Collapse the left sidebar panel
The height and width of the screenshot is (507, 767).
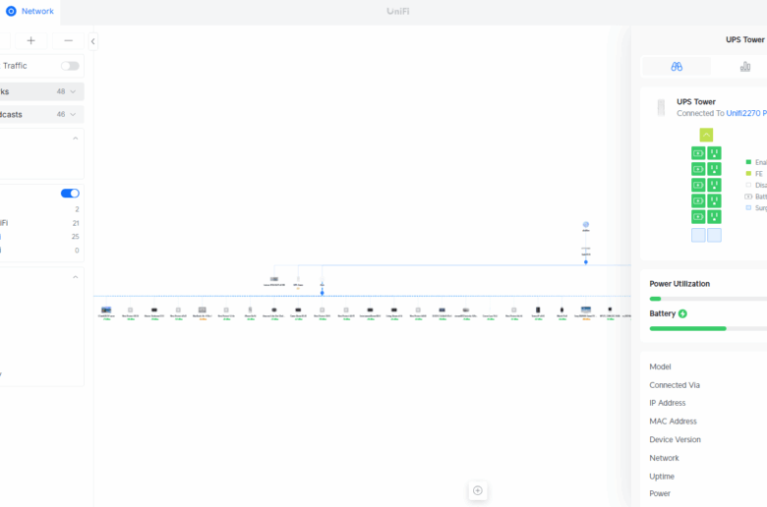coord(92,41)
